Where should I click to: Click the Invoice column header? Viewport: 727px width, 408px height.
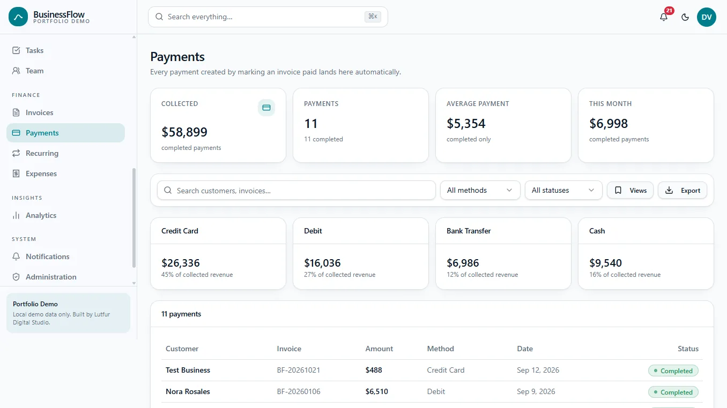pos(289,349)
